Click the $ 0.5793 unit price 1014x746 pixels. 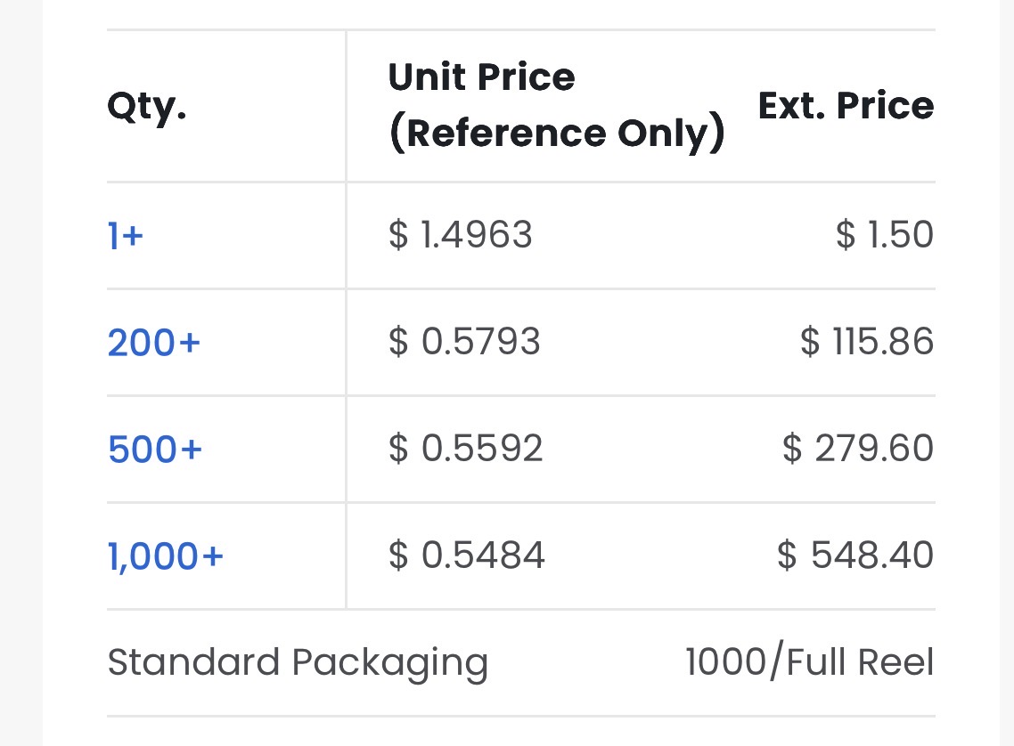pos(463,341)
